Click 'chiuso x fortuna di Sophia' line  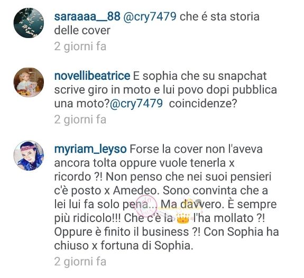[x=124, y=246]
